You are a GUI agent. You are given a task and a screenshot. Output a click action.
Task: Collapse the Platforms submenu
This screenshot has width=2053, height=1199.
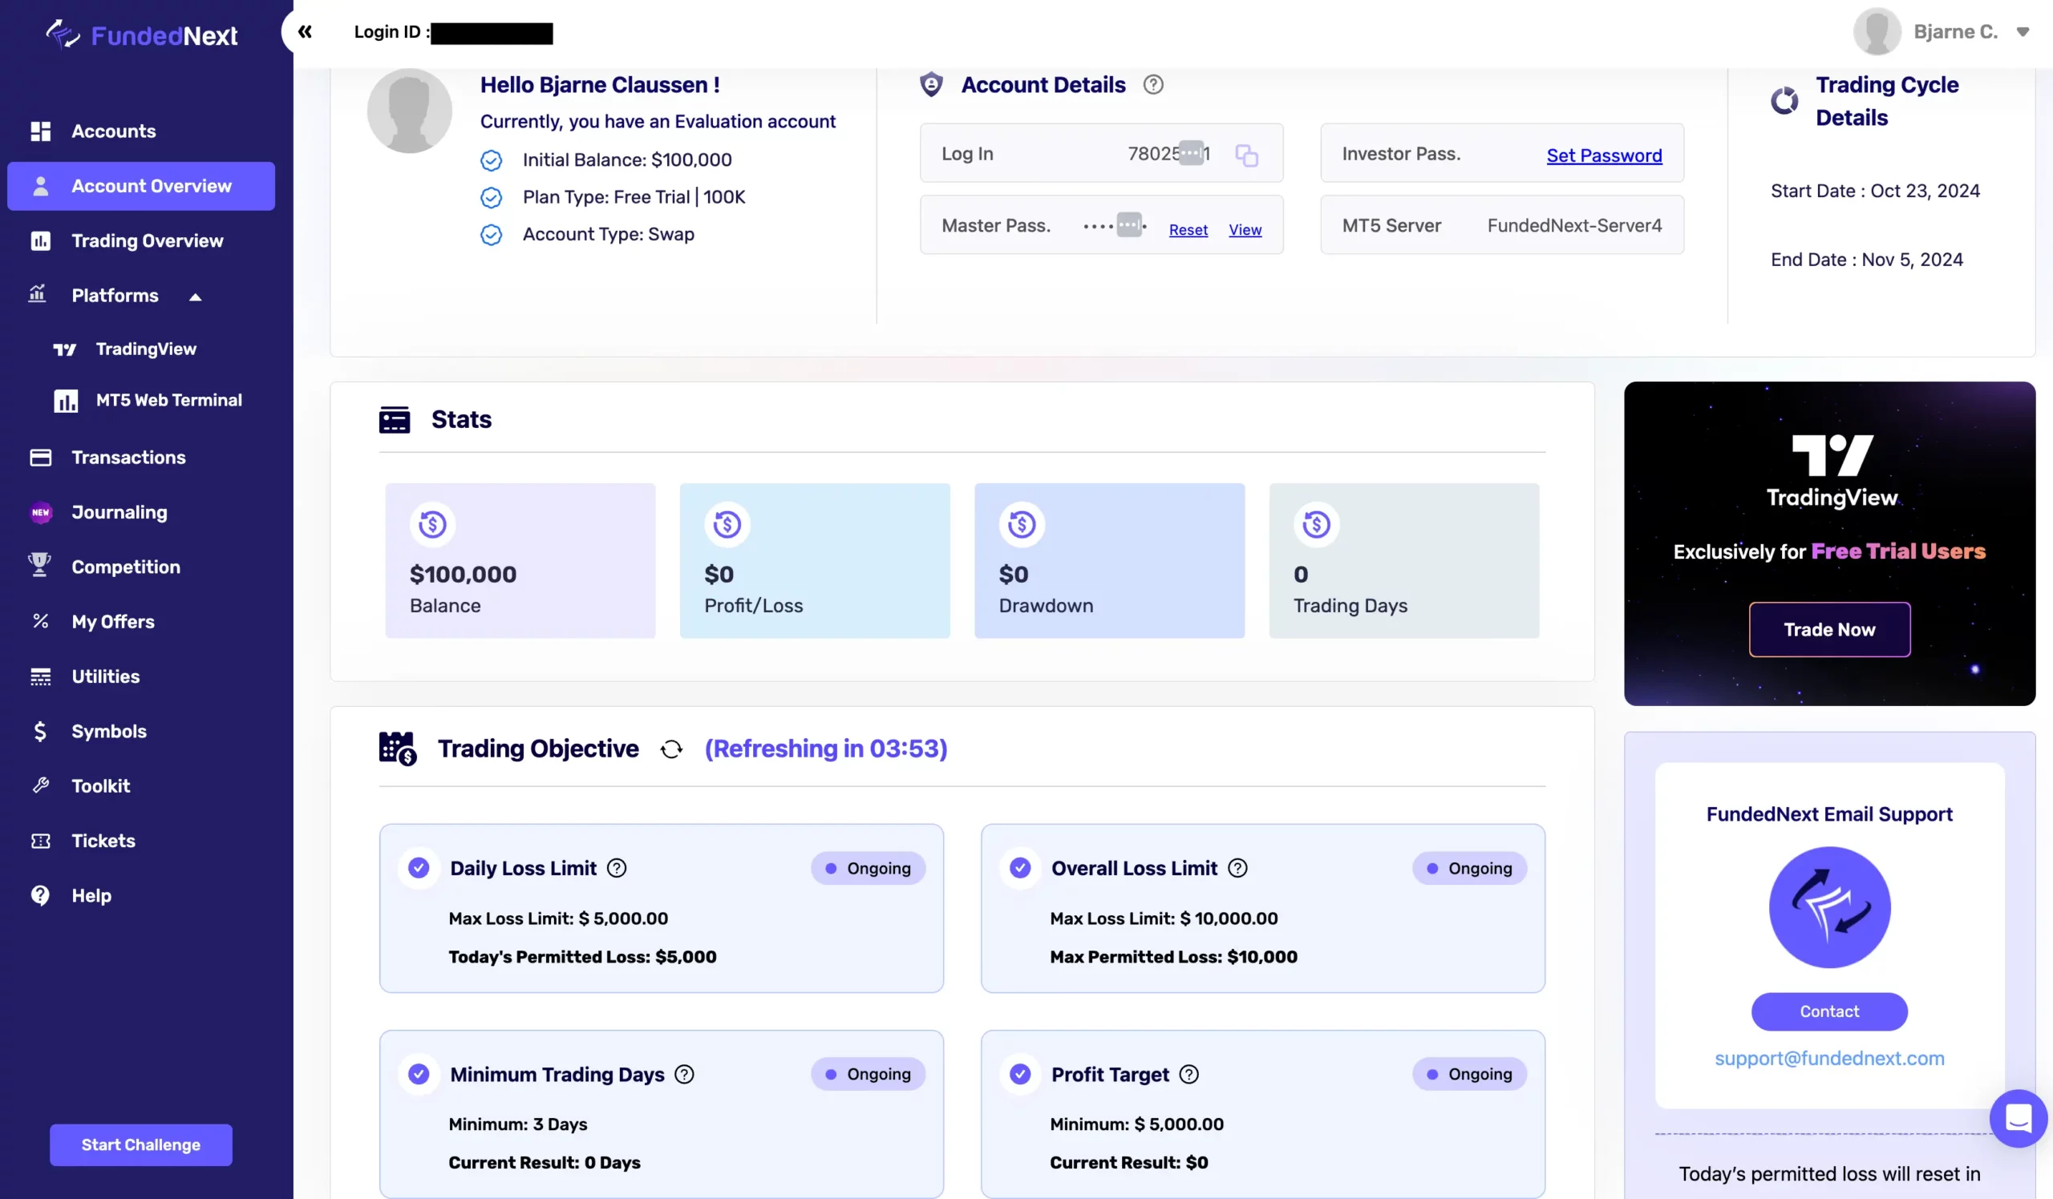(195, 297)
